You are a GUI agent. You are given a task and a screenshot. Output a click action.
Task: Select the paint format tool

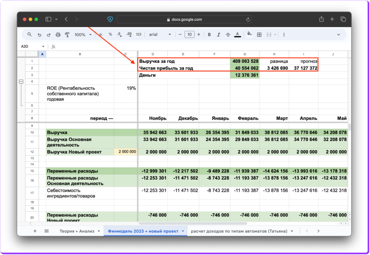[x=67, y=35]
